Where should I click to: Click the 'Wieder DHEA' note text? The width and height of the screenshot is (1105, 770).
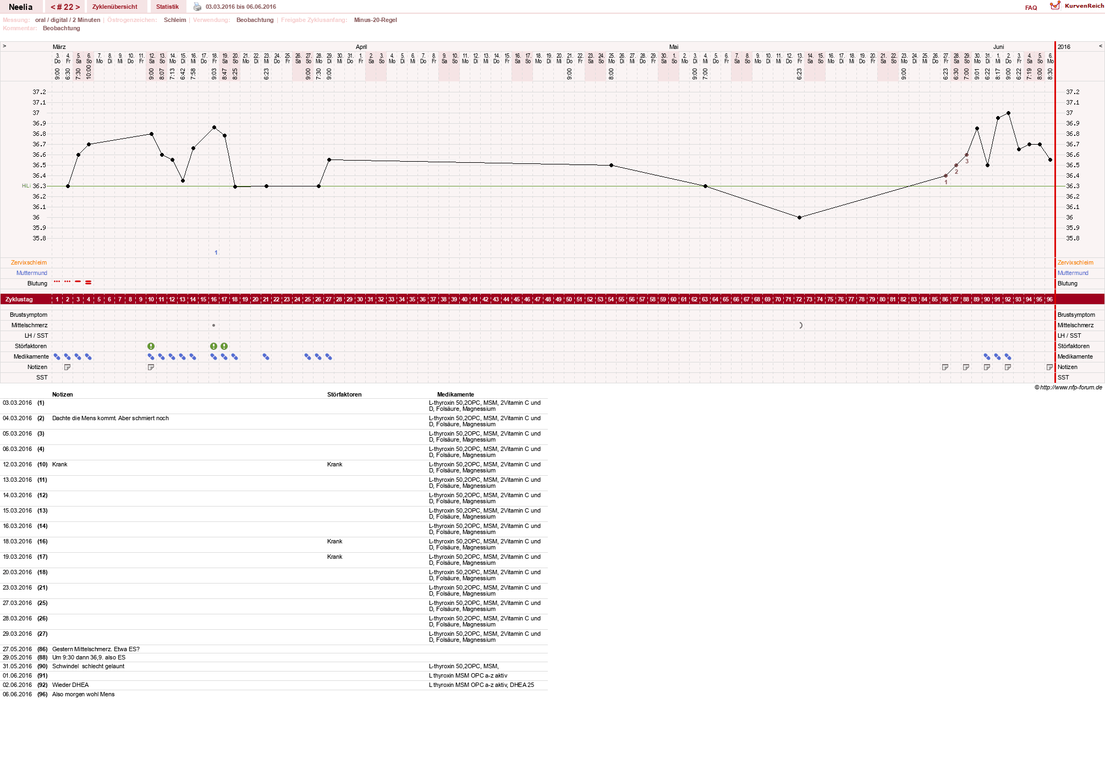70,685
